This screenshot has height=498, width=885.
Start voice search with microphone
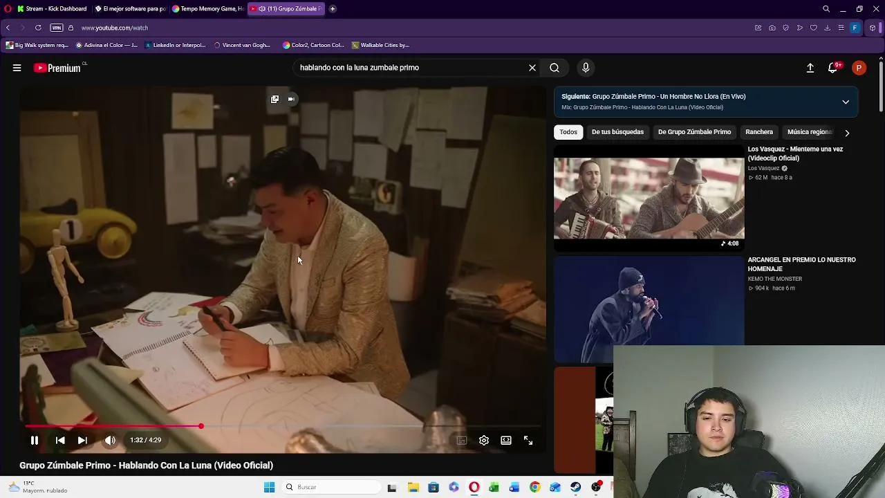point(586,68)
